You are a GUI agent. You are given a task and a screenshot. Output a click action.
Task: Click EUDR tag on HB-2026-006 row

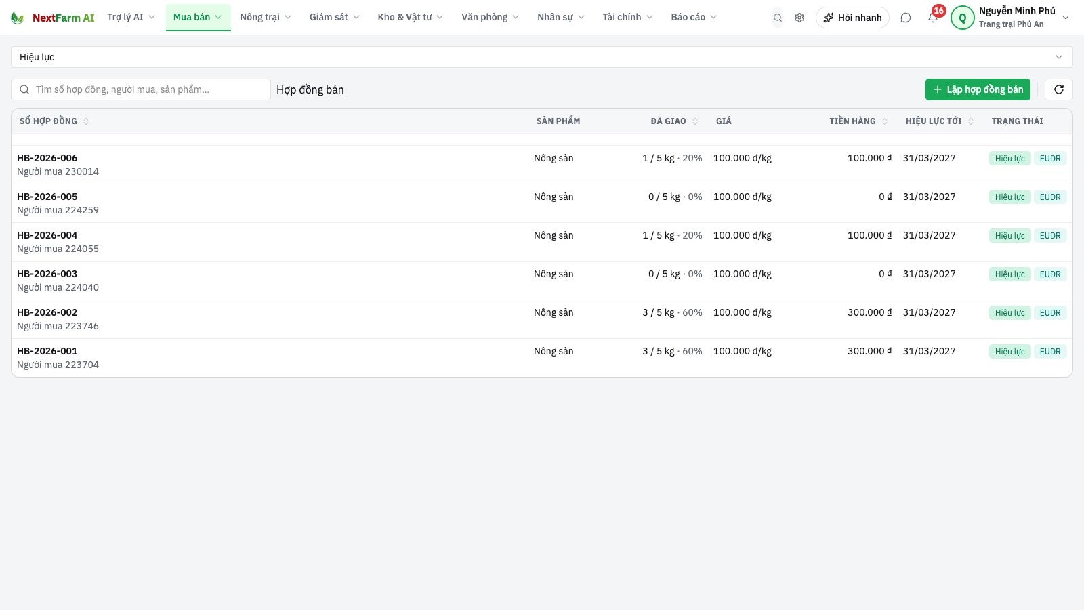1050,159
